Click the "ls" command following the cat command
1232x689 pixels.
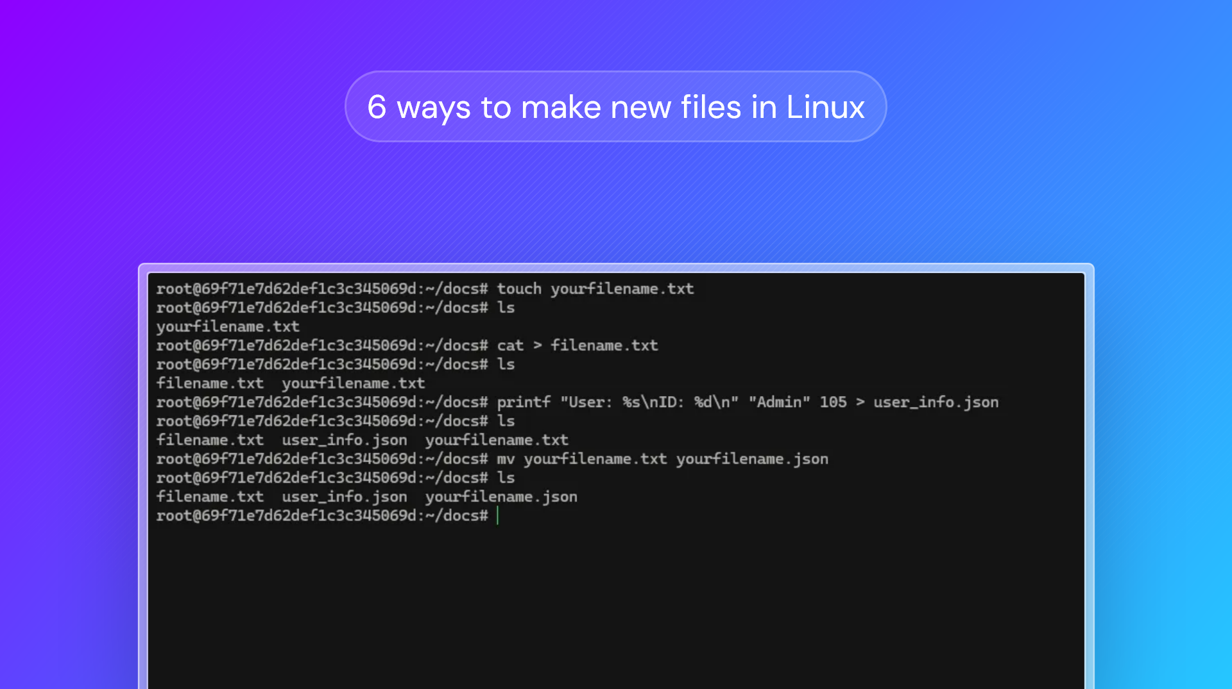506,365
